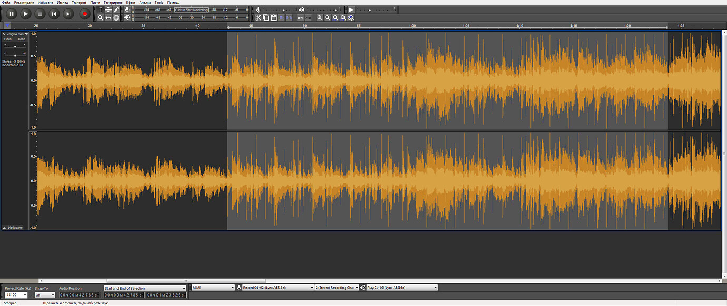Viewport: 727px width, 306px height.
Task: Open the MME audio host dropdown
Action: [213, 287]
